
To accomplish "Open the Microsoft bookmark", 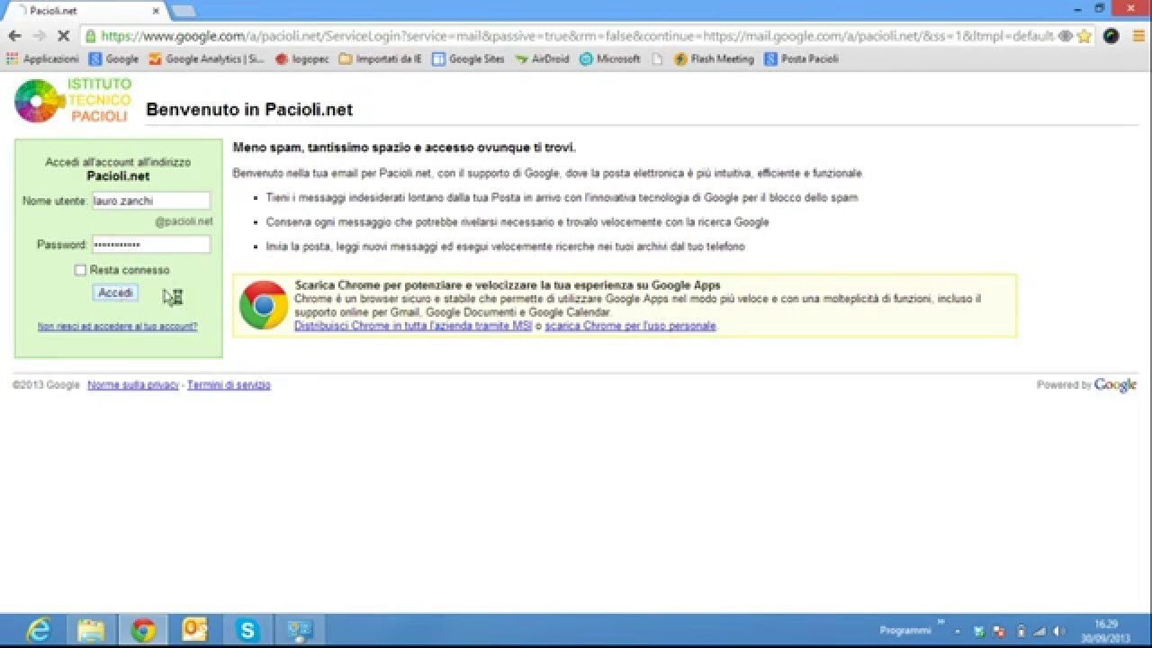I will (610, 58).
